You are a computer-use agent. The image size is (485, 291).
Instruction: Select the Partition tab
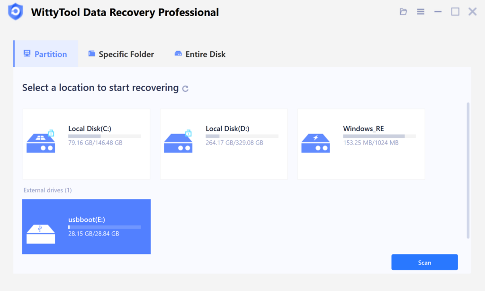point(45,54)
